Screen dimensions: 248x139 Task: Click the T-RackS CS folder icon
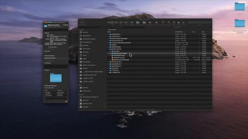(110, 73)
